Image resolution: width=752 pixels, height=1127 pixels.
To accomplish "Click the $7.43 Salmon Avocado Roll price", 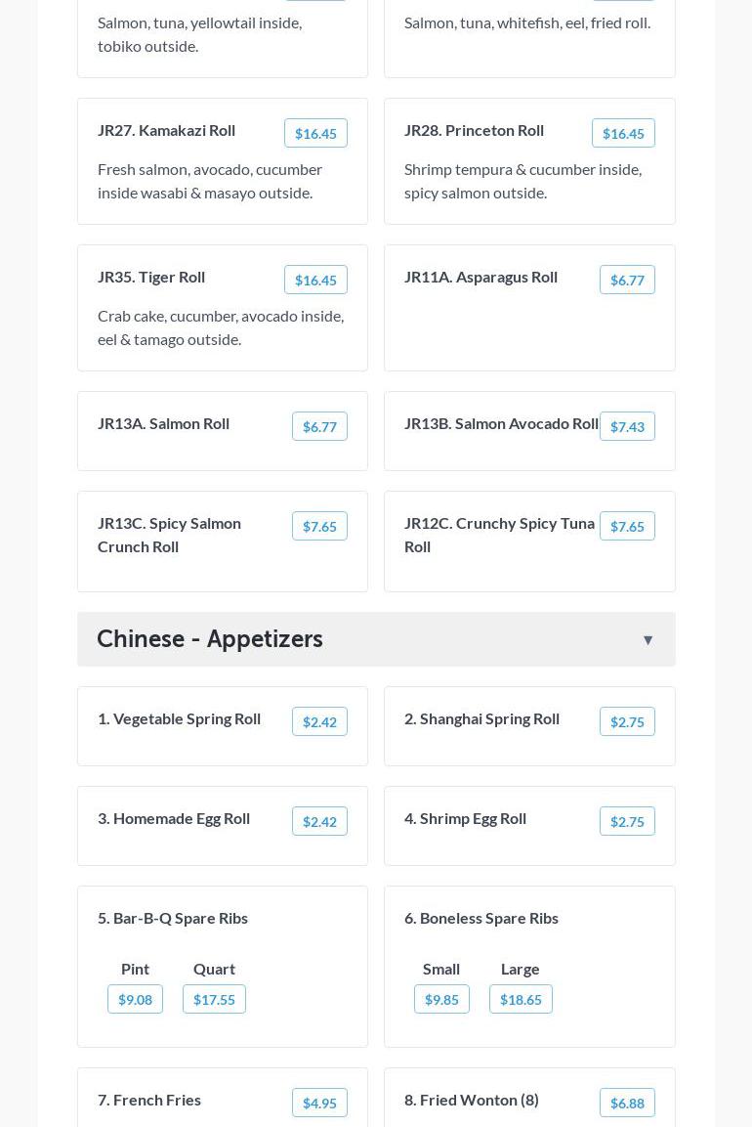I will tap(627, 427).
